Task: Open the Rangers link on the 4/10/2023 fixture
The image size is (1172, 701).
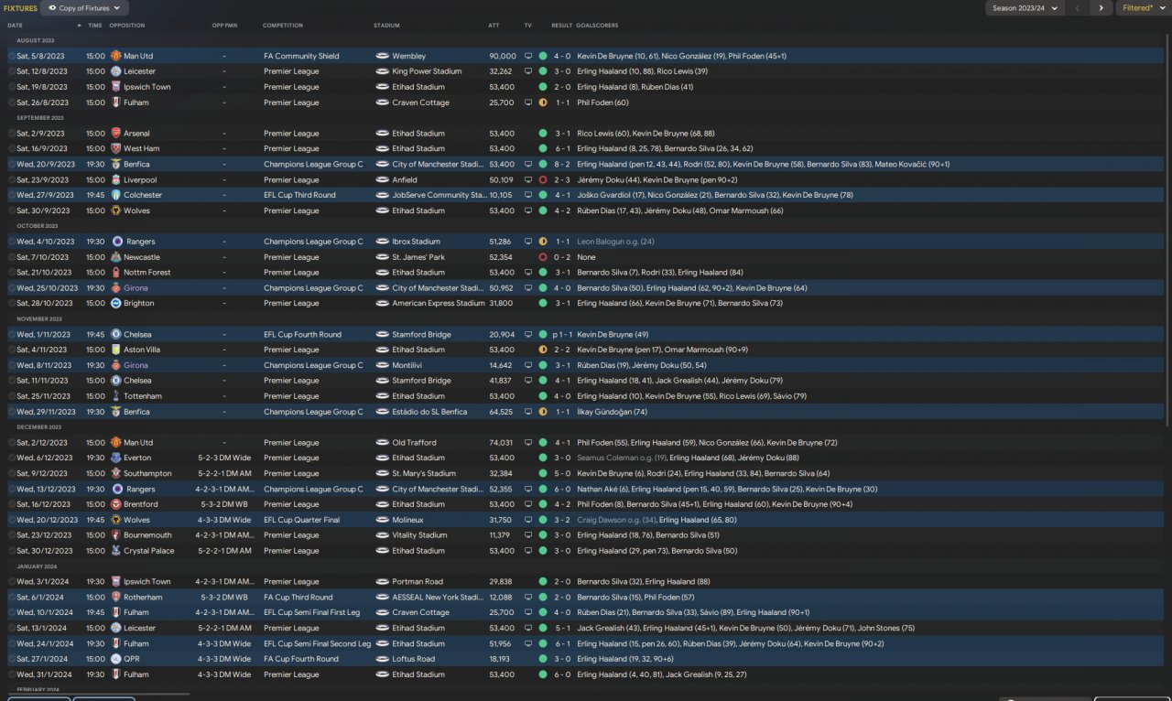Action: 139,242
